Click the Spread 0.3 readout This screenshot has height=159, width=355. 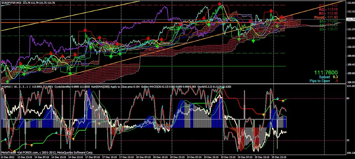[x=328, y=77]
